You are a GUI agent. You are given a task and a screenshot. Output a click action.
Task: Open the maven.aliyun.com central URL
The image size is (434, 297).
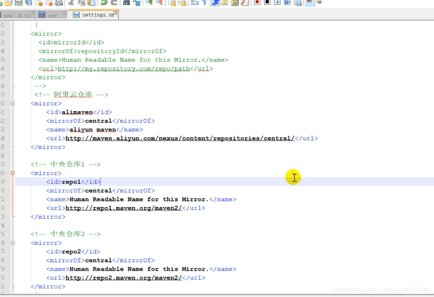pyautogui.click(x=180, y=138)
